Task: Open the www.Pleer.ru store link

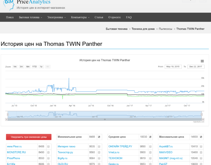Action: [14, 146]
